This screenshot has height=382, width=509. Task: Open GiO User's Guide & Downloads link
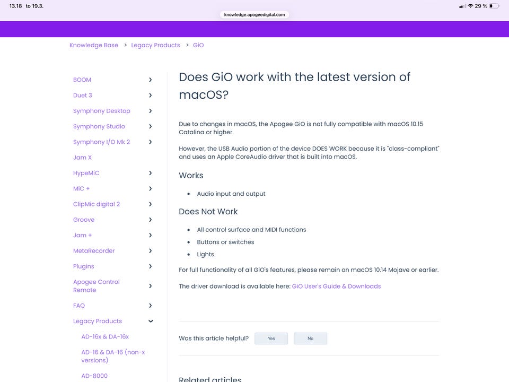336,286
